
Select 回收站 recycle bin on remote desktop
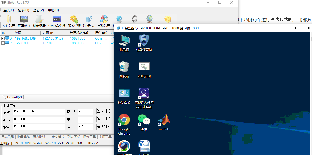click(124, 69)
